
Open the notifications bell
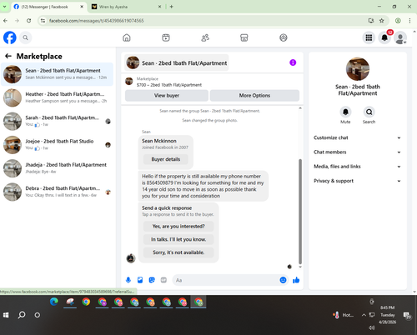[x=384, y=37]
